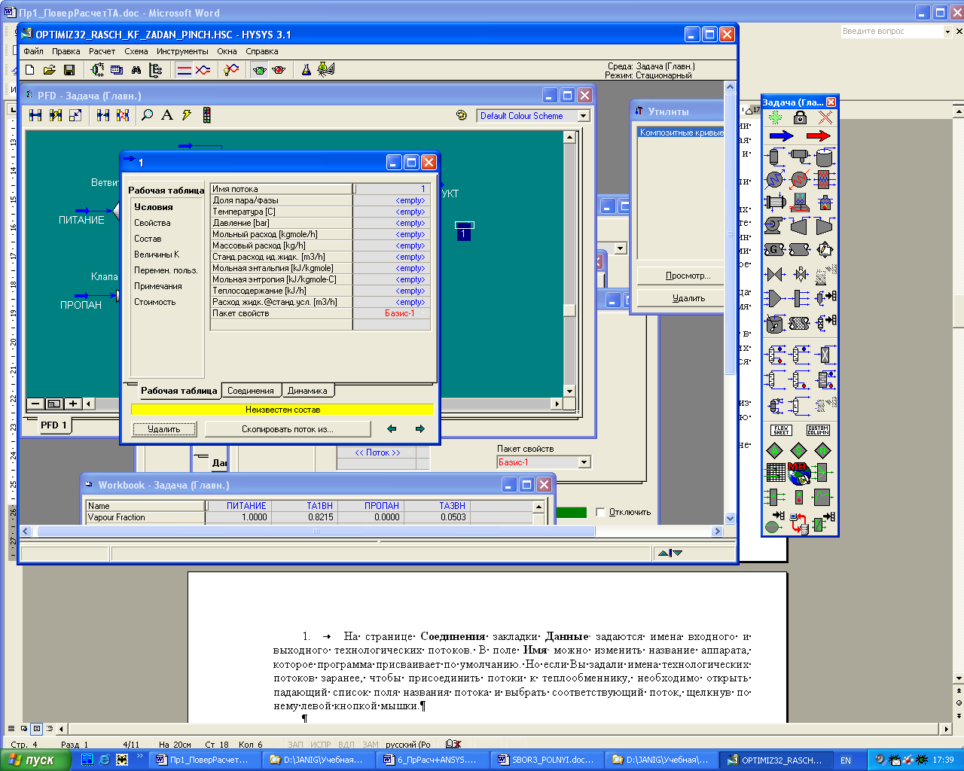The height and width of the screenshot is (771, 964).
Task: Select the Tank icon in palette
Action: (825, 157)
